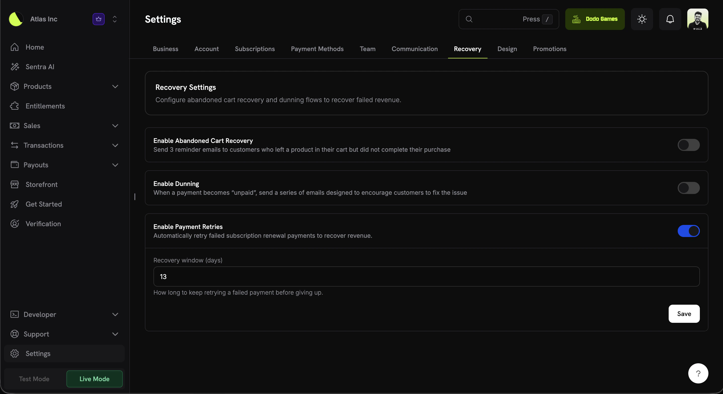
Task: Enable the Dunning toggle
Action: coord(689,188)
